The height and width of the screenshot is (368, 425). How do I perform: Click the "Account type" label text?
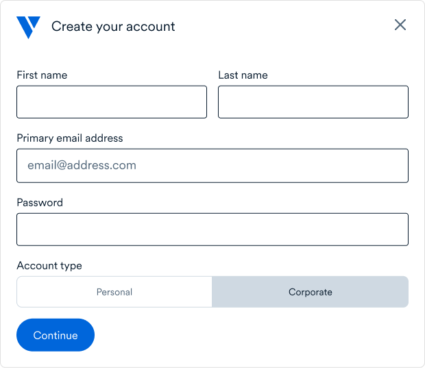[x=49, y=266]
